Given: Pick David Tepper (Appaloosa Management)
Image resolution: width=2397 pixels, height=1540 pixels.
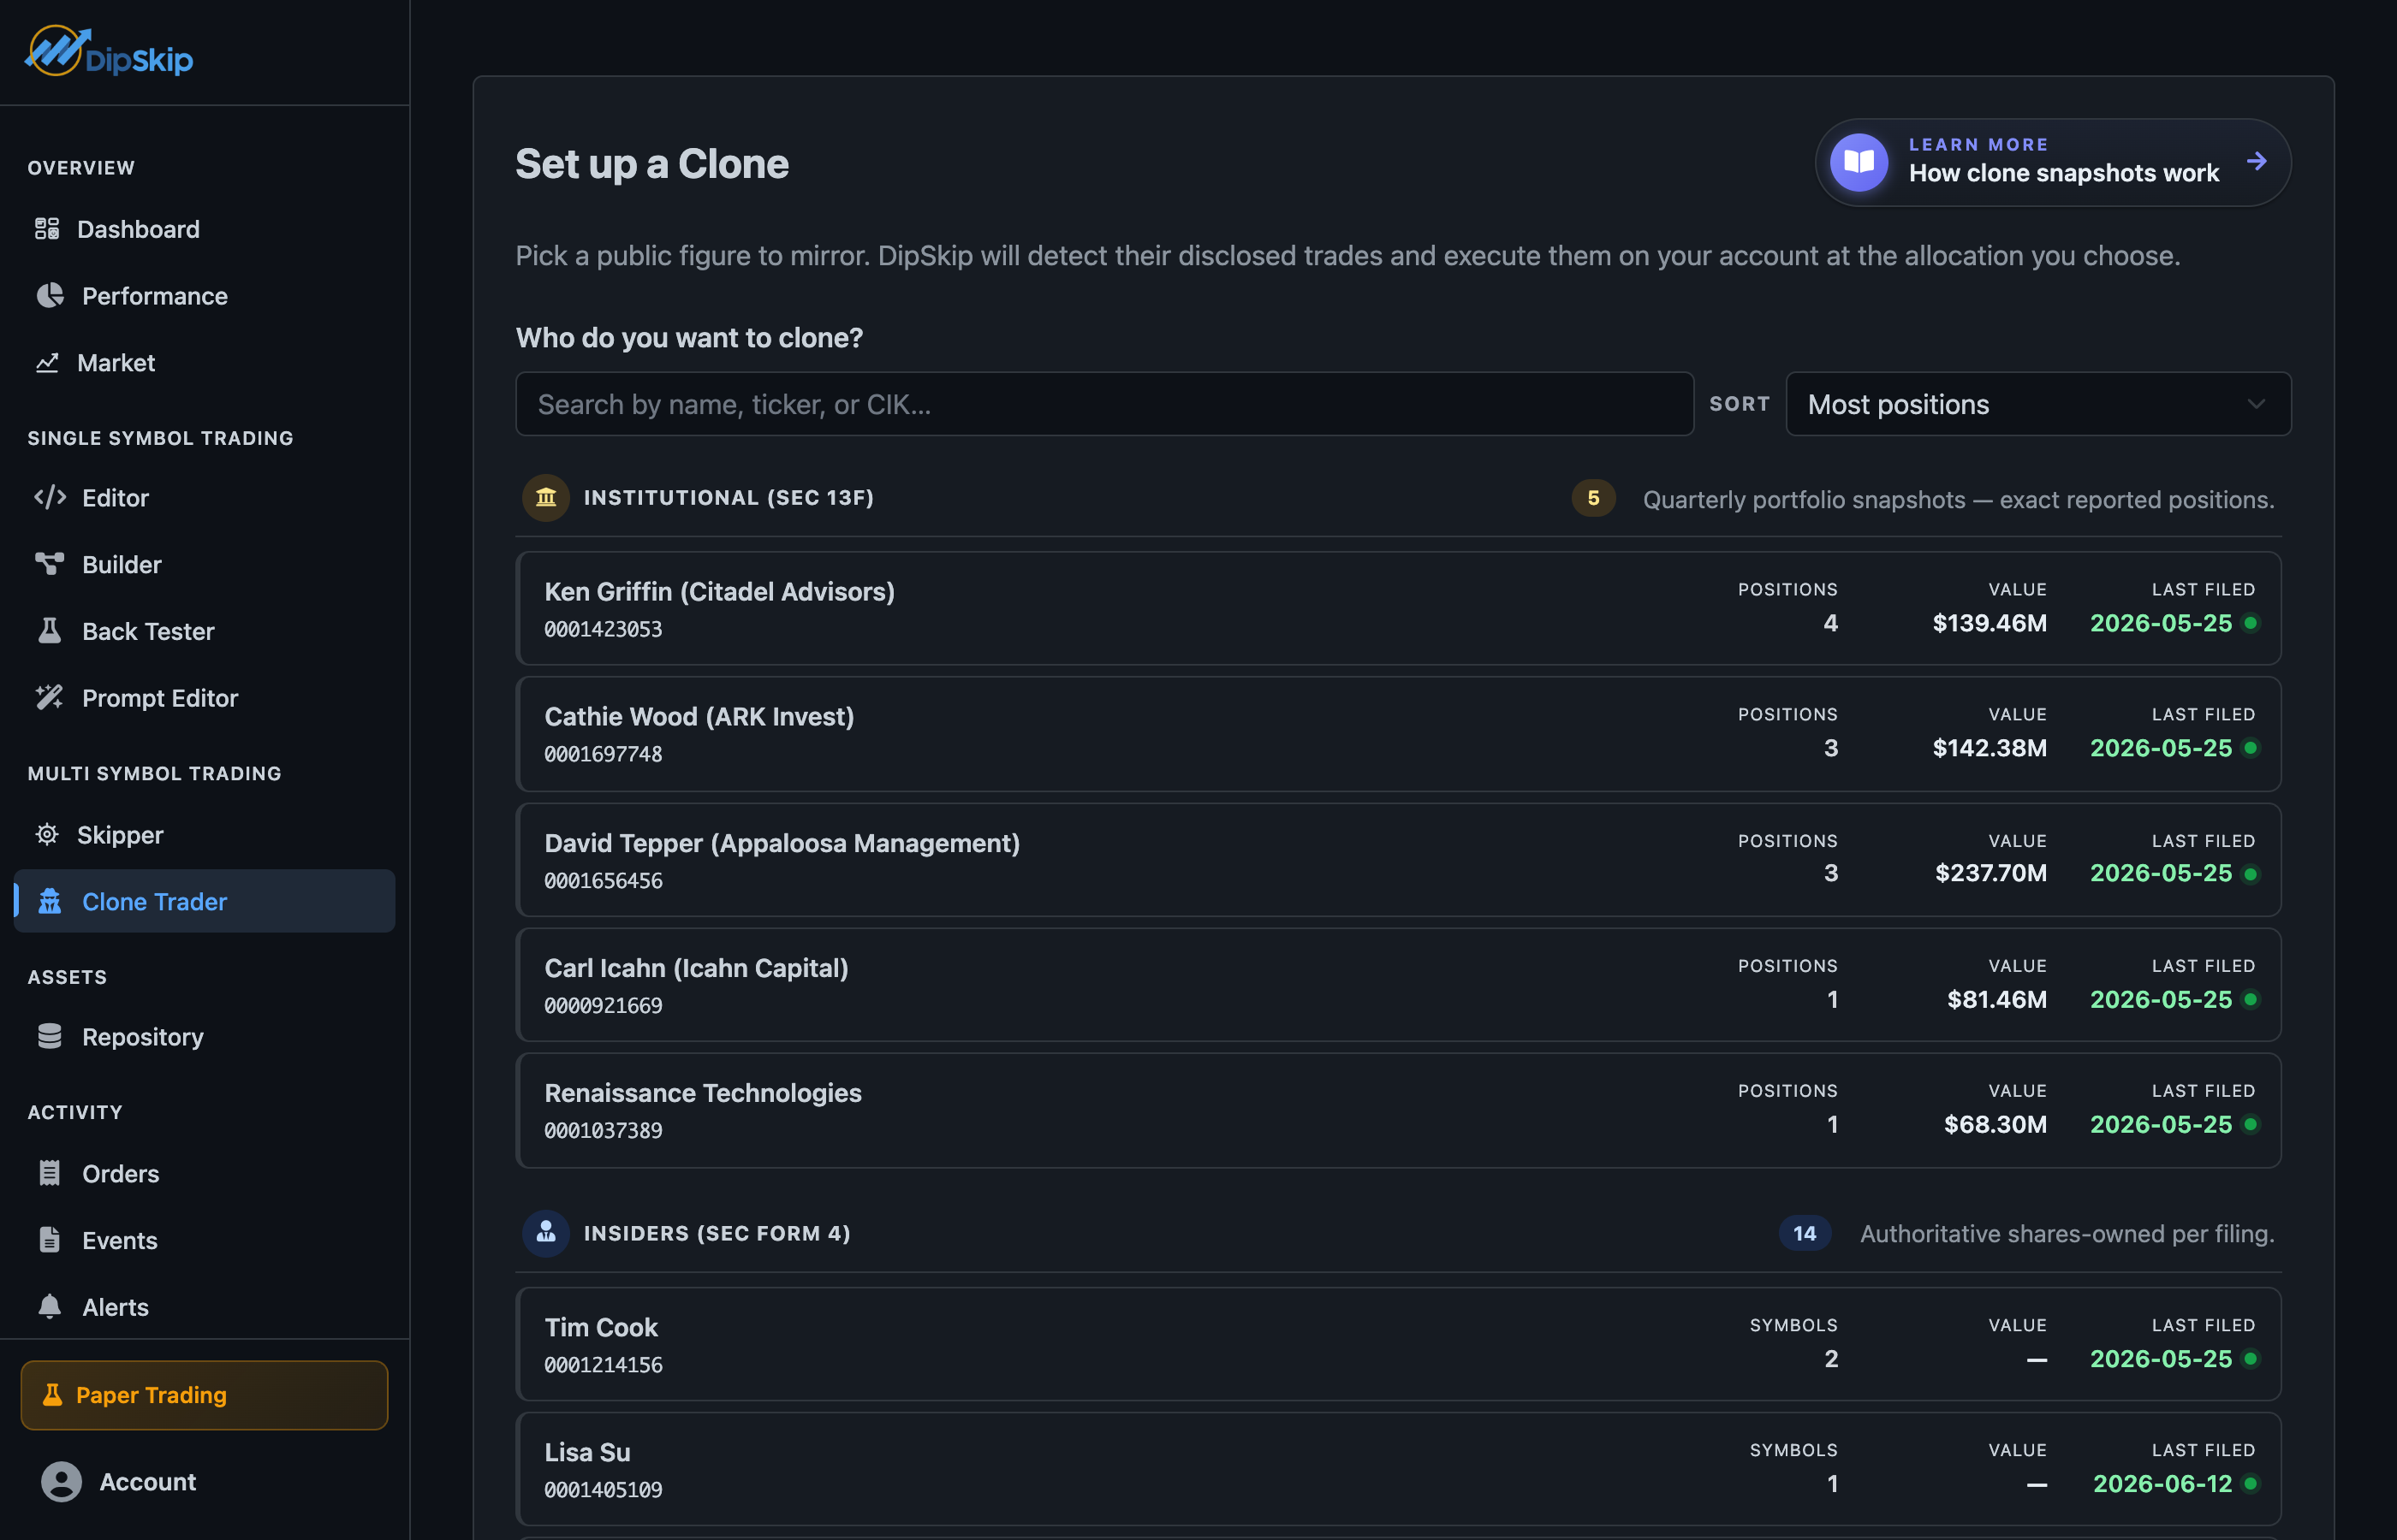Looking at the screenshot, I should [1398, 860].
